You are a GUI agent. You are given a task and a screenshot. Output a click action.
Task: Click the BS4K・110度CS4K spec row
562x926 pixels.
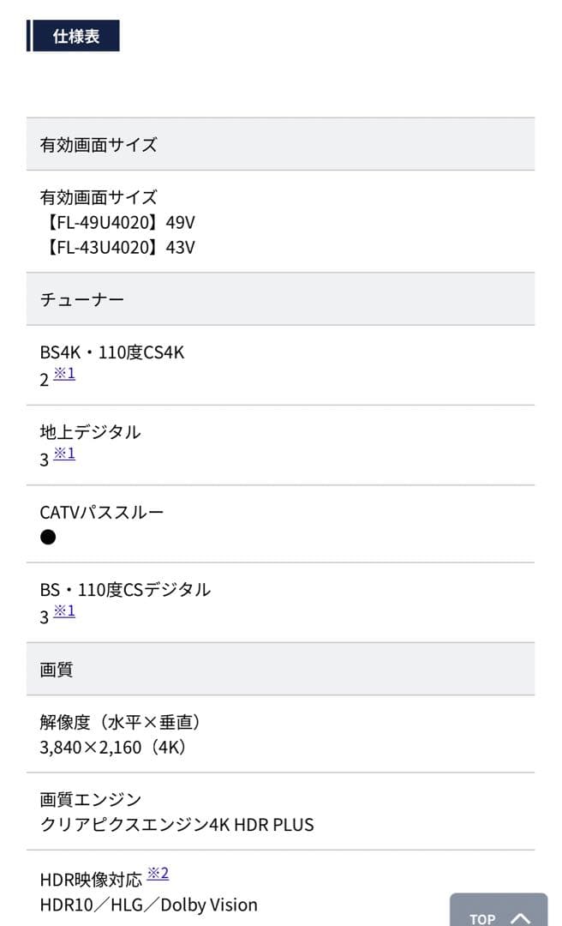pos(114,352)
